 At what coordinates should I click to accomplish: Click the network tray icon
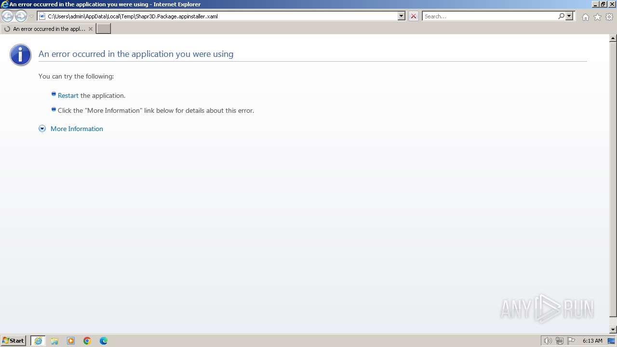coord(560,341)
